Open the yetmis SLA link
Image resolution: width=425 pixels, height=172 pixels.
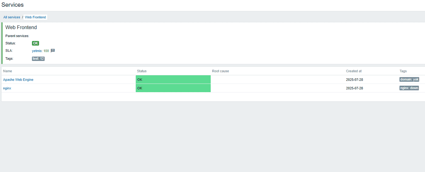(x=37, y=51)
